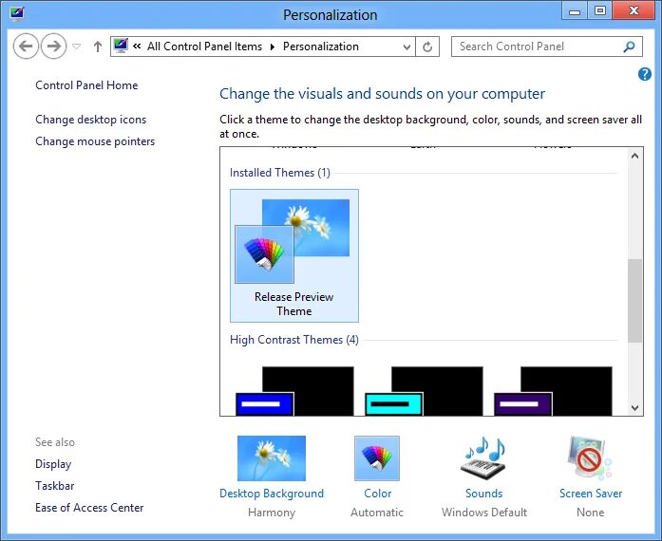This screenshot has height=541, width=662.
Task: Click All Control Panel Items breadcrumb
Action: (204, 47)
